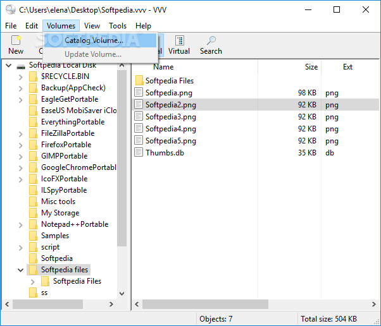Expand the Notepad++Portable tree node

tap(21, 225)
